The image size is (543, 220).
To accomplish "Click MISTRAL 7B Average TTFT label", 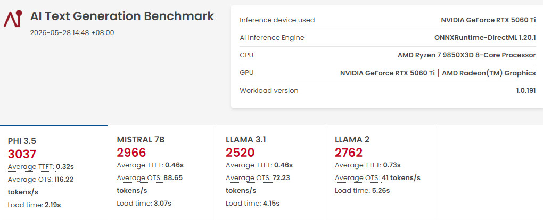I will pyautogui.click(x=141, y=165).
